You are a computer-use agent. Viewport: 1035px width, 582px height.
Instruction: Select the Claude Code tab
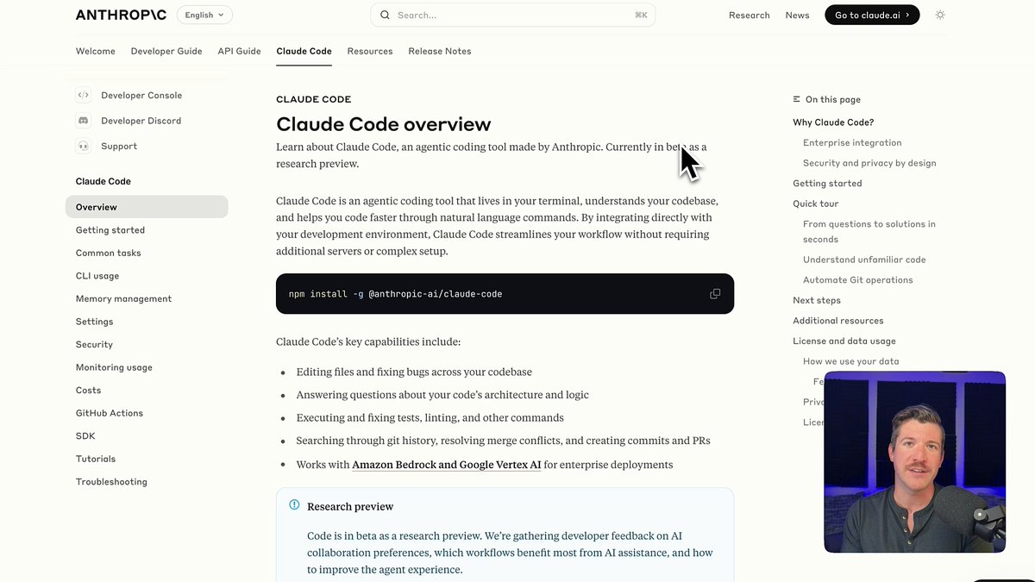(x=304, y=51)
